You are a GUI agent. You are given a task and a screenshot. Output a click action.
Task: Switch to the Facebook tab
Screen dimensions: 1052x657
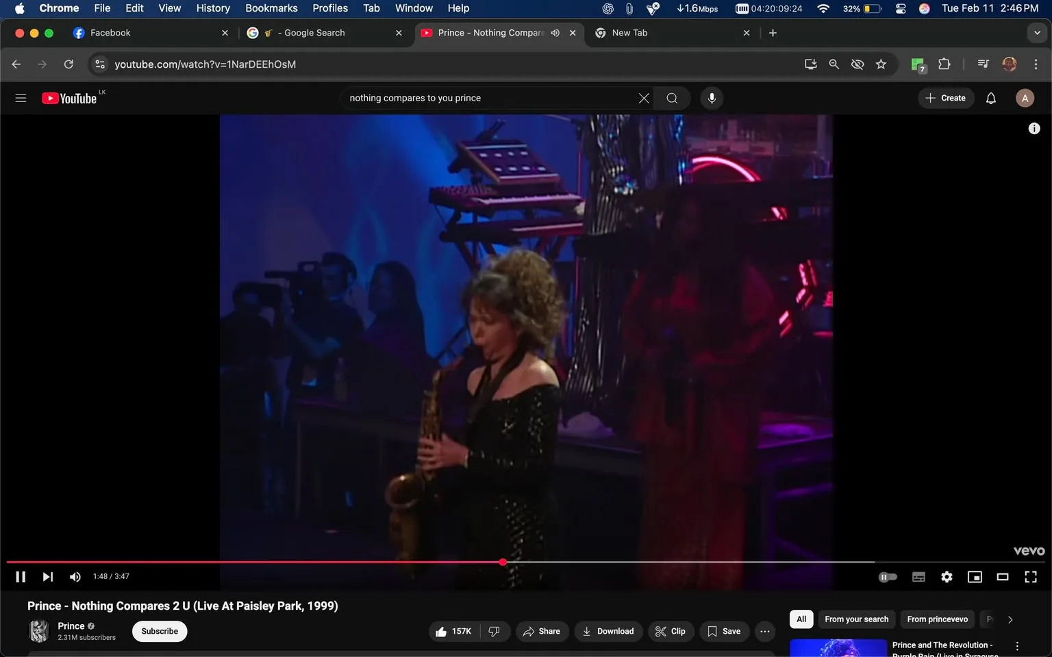click(137, 32)
